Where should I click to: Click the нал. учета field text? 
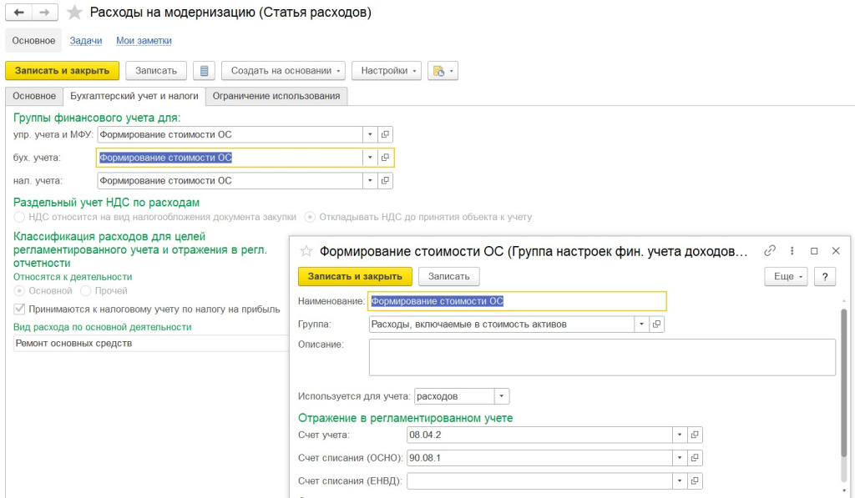click(x=230, y=180)
